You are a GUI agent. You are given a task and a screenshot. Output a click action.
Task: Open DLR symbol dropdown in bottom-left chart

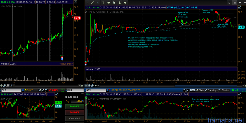(23, 90)
